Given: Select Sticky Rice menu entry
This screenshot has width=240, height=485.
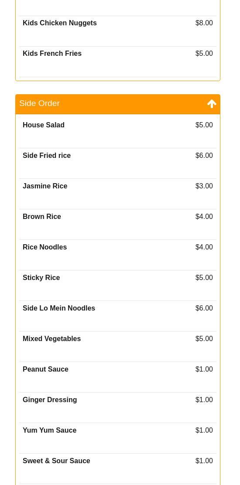Looking at the screenshot, I should 118,286.
